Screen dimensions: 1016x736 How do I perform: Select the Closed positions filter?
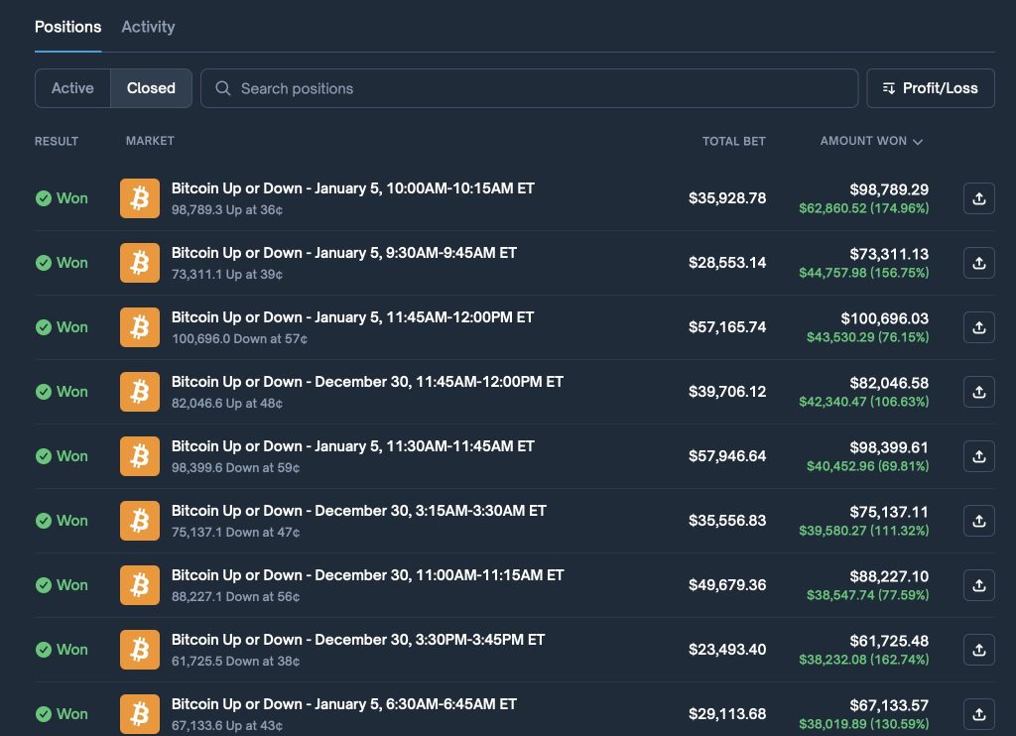[x=151, y=88]
